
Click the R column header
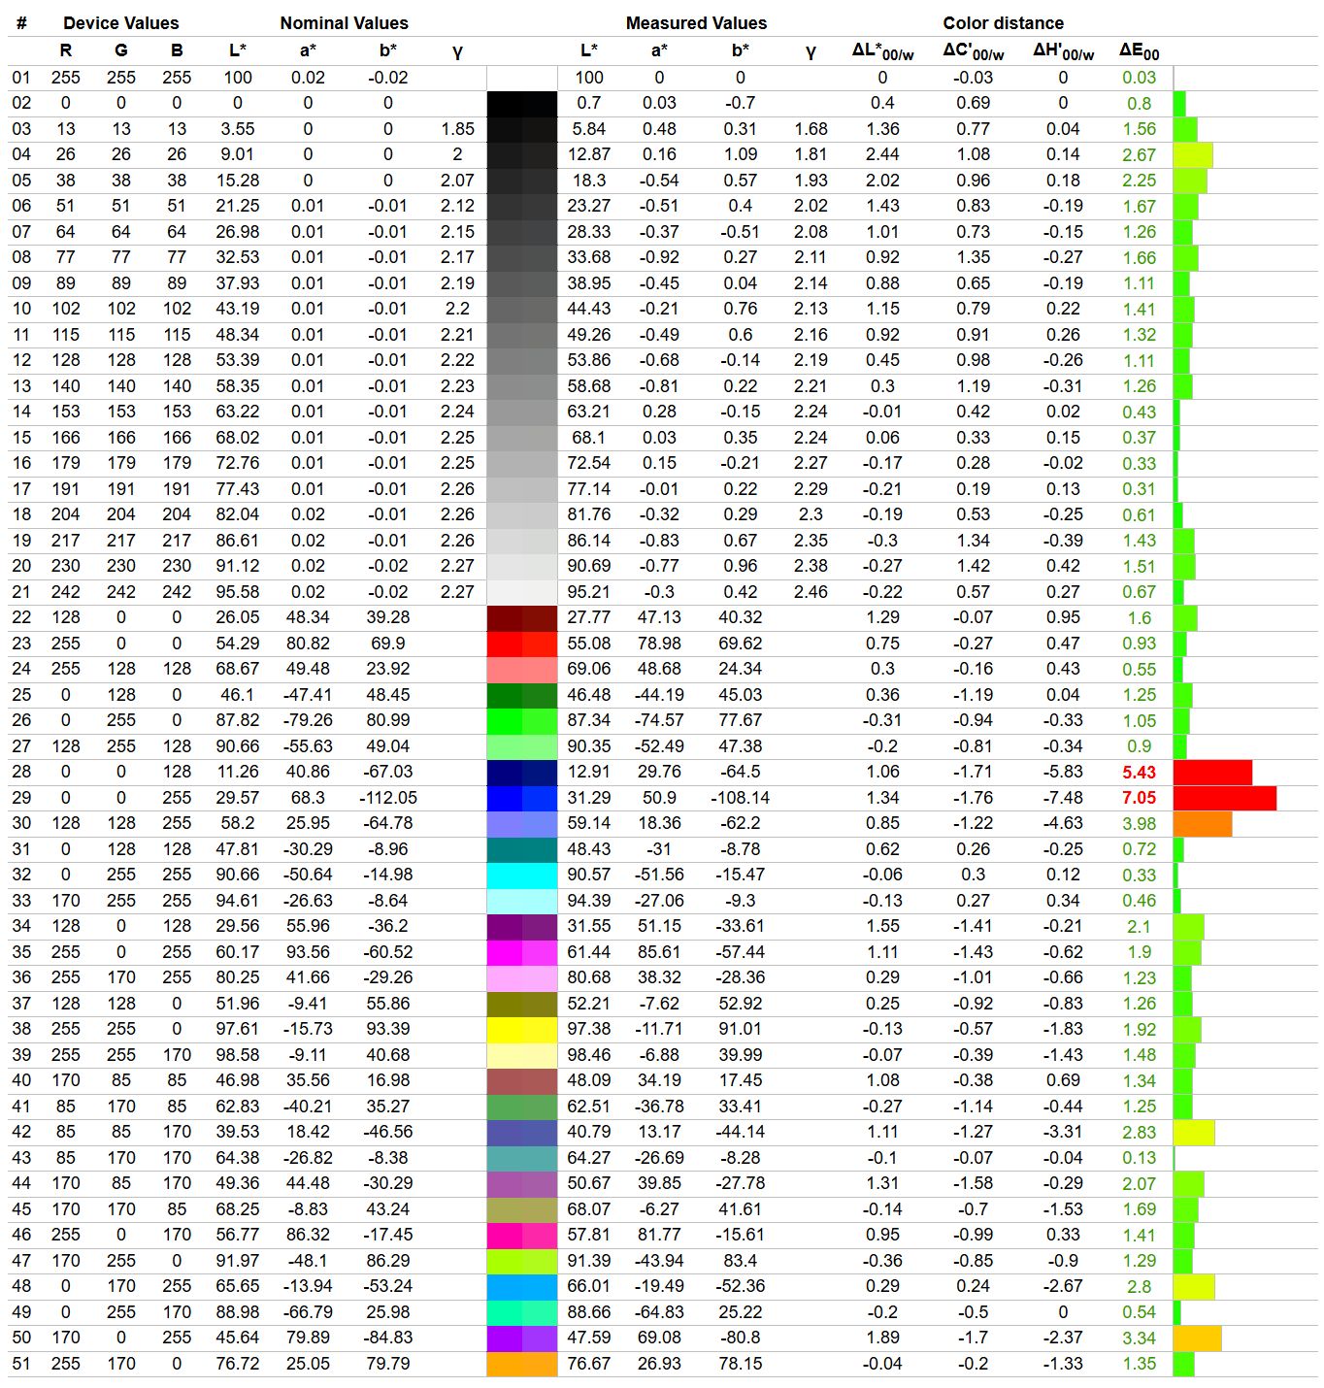point(66,50)
